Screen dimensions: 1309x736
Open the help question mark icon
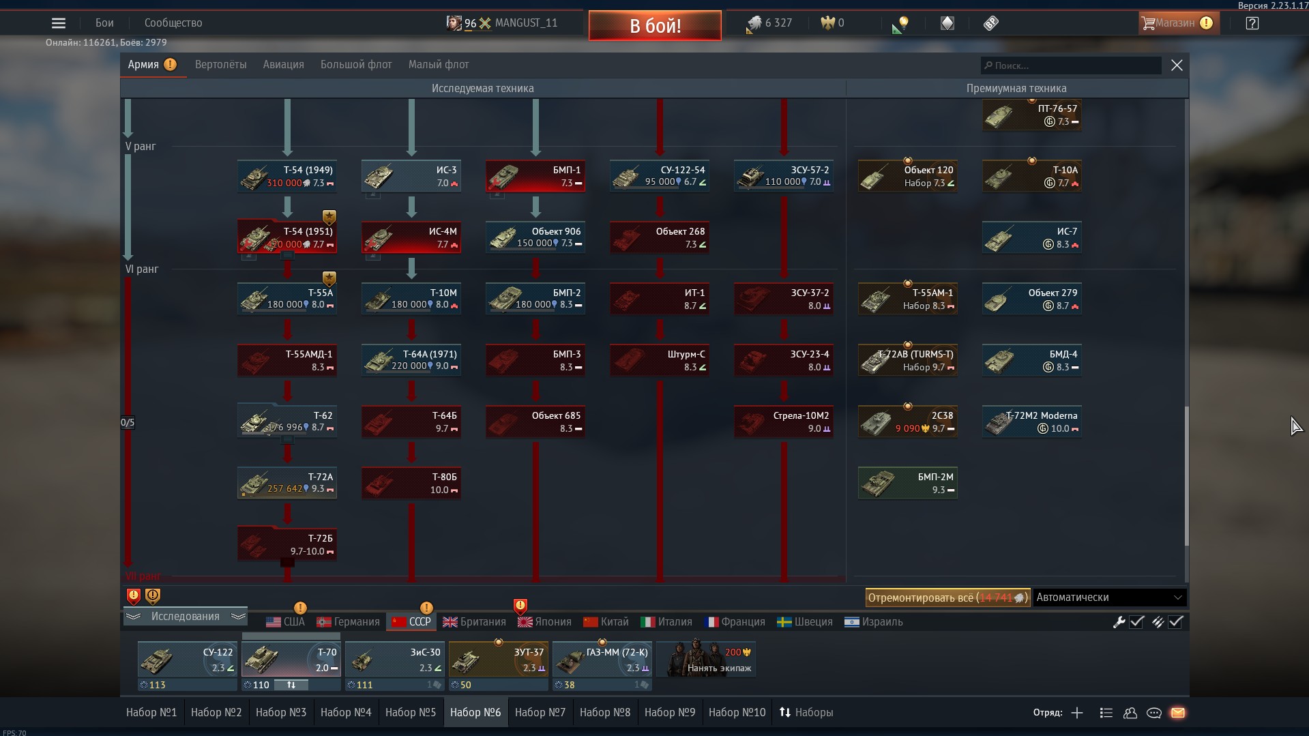tap(1252, 23)
